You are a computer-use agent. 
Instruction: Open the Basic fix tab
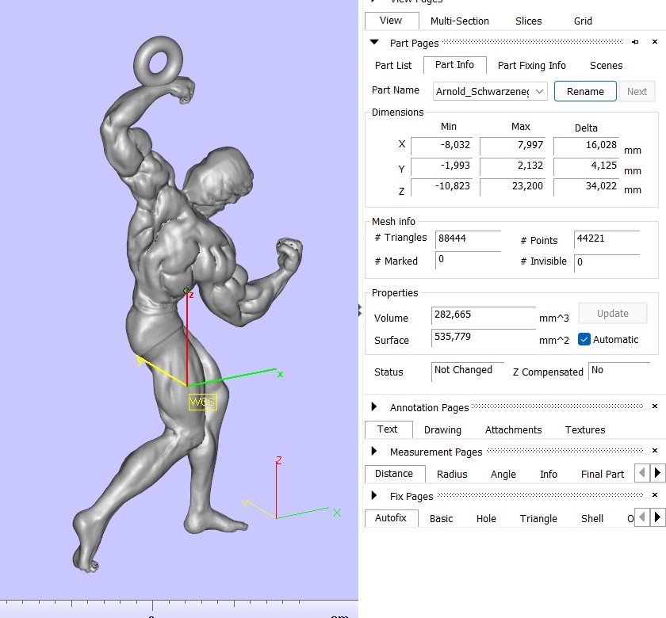441,519
